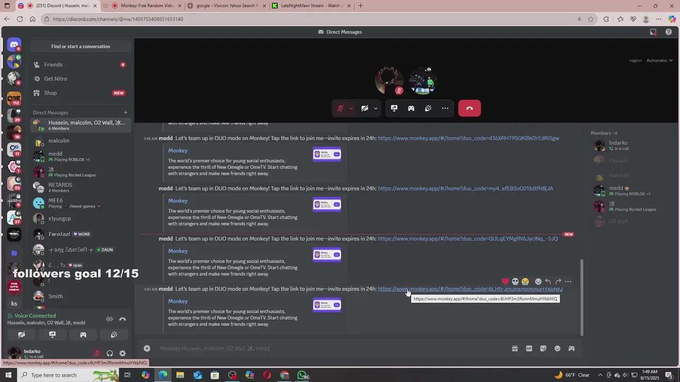680x382 pixels.
Task: Open more call options ellipsis
Action: click(445, 108)
